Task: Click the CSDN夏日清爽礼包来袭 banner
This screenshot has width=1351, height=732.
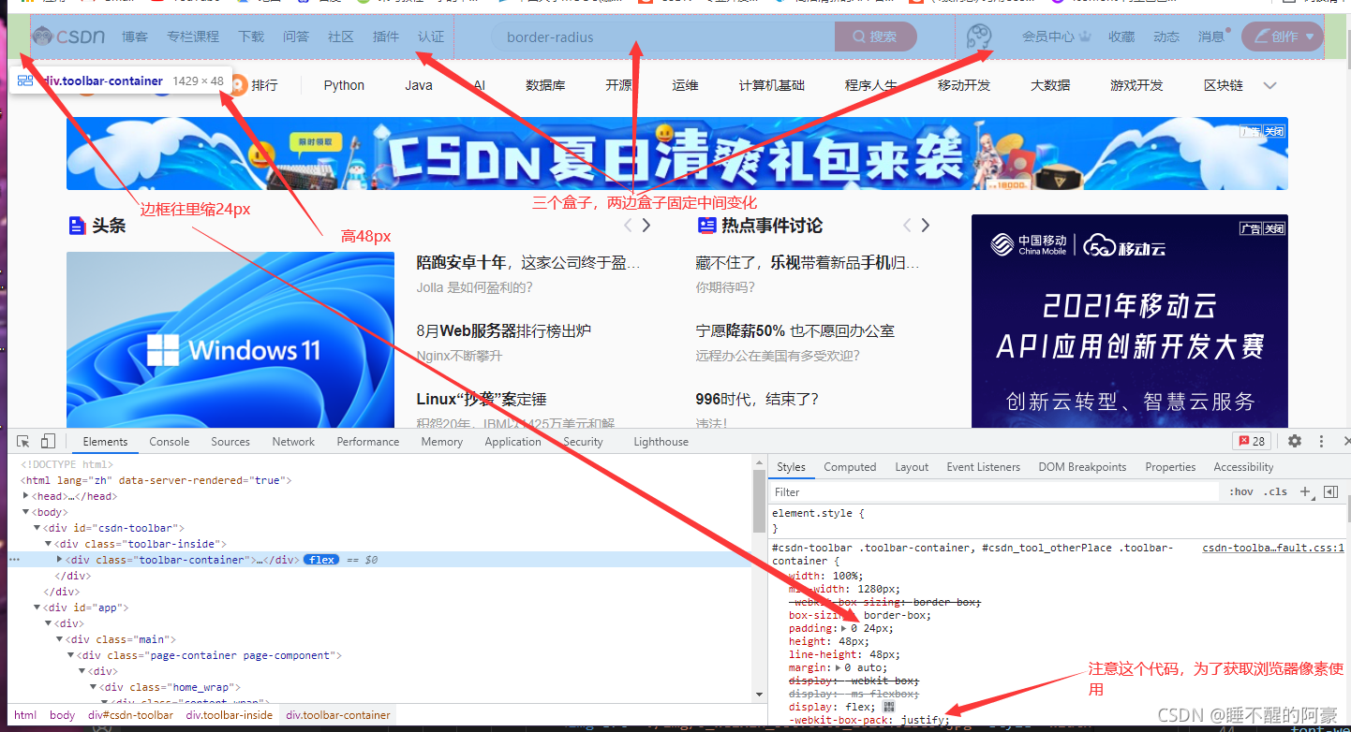Action: click(676, 154)
